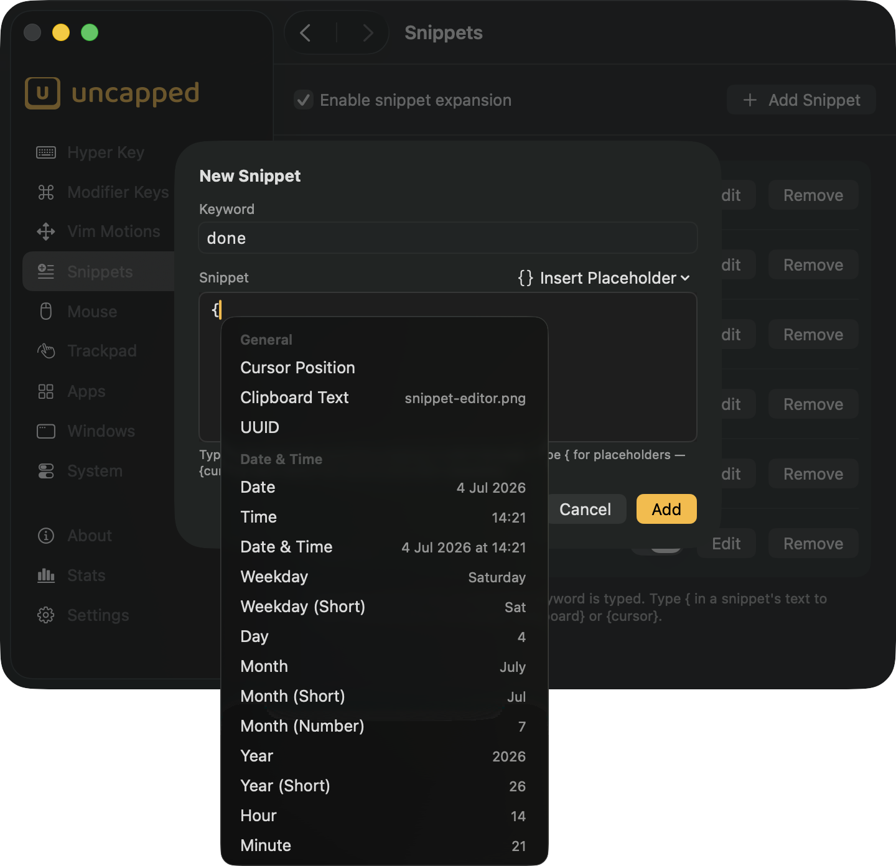The width and height of the screenshot is (896, 866).
Task: Click the uncapped logo icon
Action: (x=42, y=93)
